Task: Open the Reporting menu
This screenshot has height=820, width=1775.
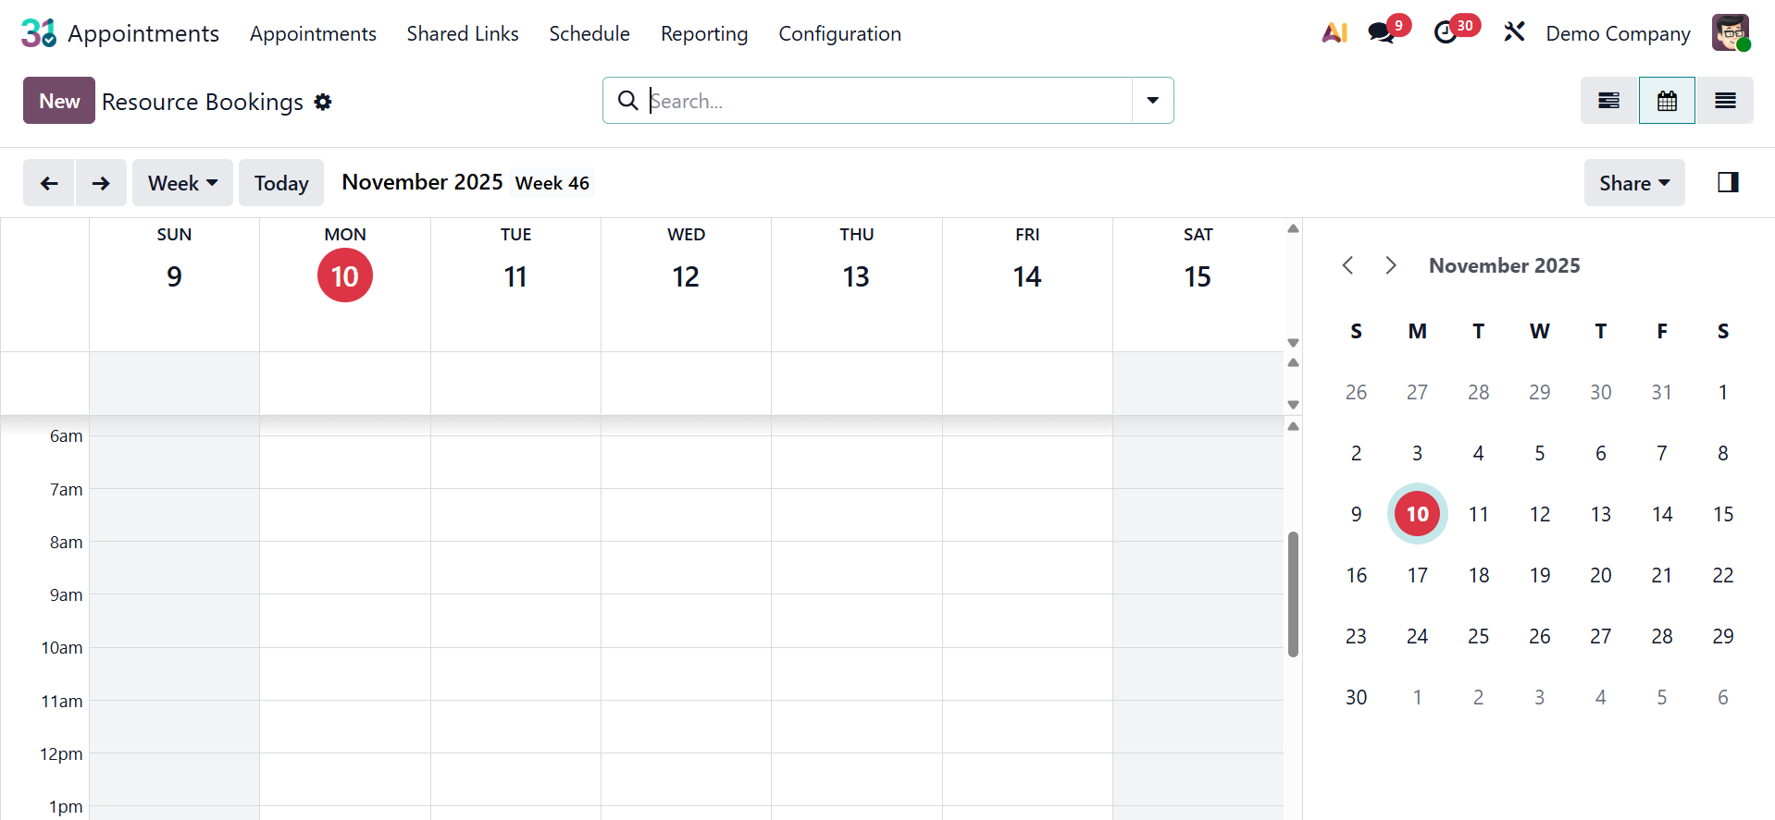Action: point(704,33)
